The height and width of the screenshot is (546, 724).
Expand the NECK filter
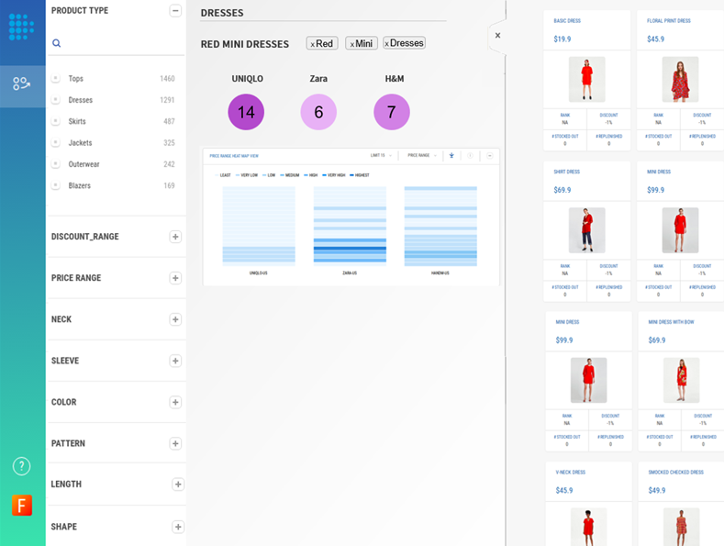[175, 319]
